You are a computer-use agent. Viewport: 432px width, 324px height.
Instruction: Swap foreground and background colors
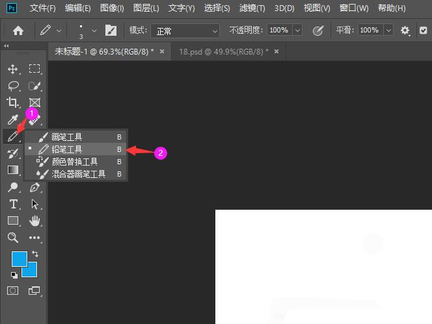click(x=35, y=253)
